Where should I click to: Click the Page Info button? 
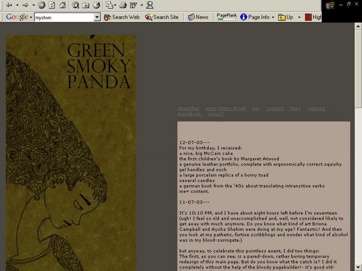pyautogui.click(x=255, y=17)
